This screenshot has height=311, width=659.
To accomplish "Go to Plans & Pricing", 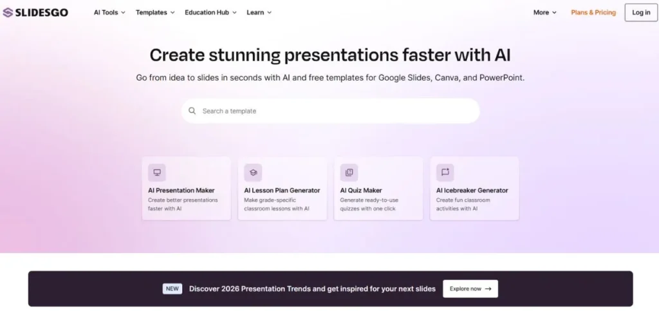I will pyautogui.click(x=593, y=13).
